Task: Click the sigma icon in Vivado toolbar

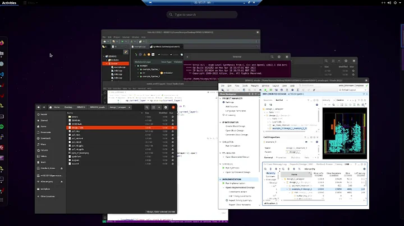Action: [298, 90]
